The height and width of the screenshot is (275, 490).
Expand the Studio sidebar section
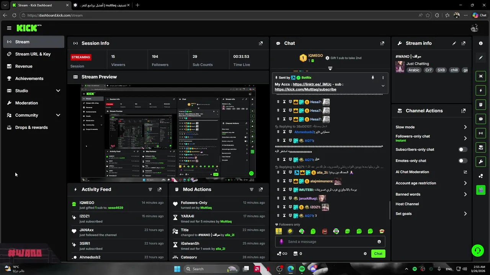pos(58,91)
